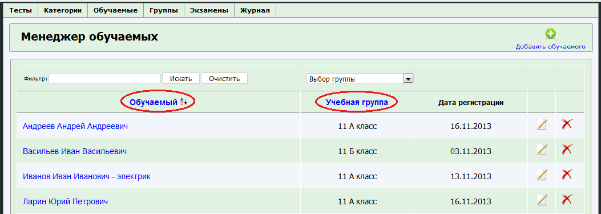Open the Тесты tab

coord(21,10)
